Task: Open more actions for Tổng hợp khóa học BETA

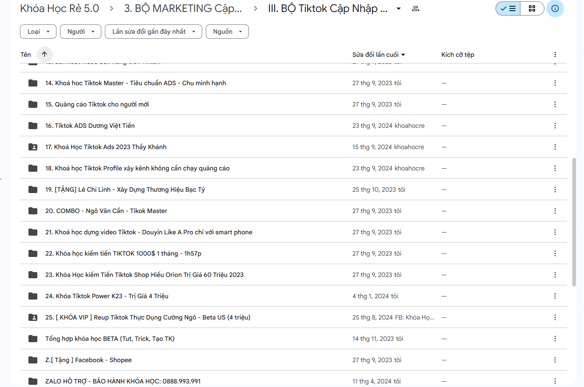Action: [555, 339]
